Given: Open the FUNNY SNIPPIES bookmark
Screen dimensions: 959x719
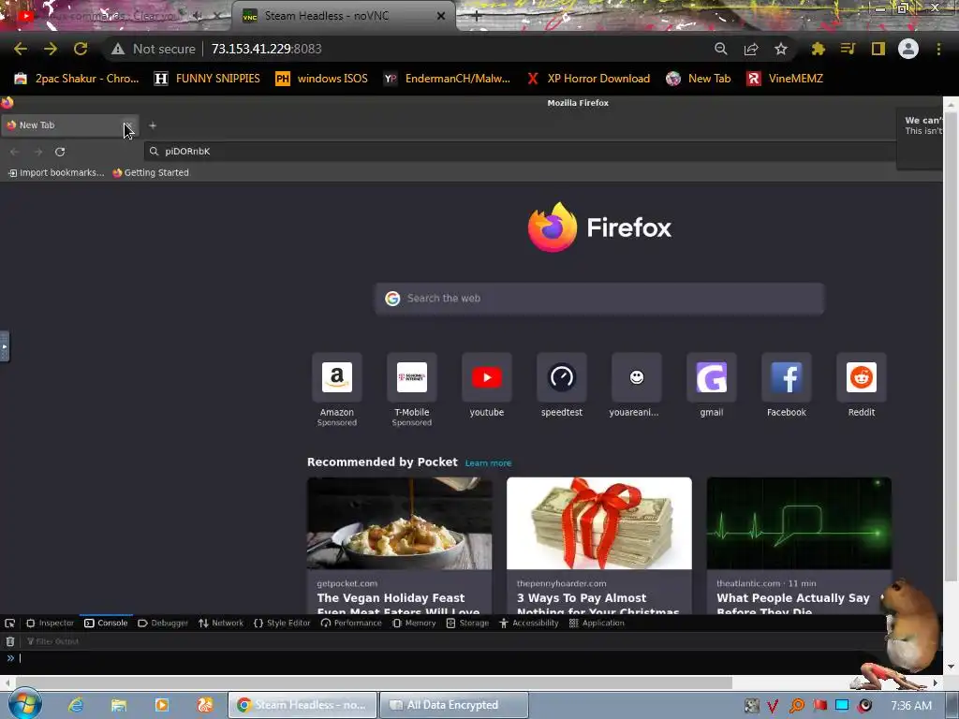Looking at the screenshot, I should (x=207, y=79).
